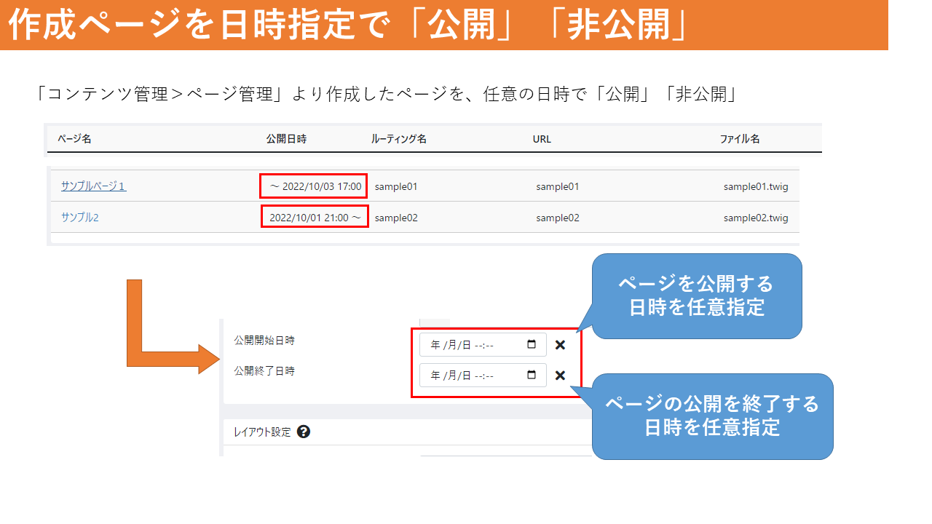
Task: Clear 公開終了日時 using the X icon
Action: [x=560, y=376]
